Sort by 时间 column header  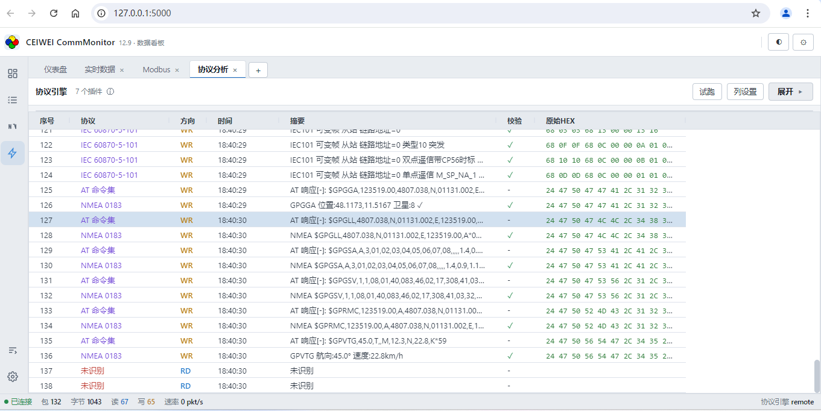pos(225,121)
